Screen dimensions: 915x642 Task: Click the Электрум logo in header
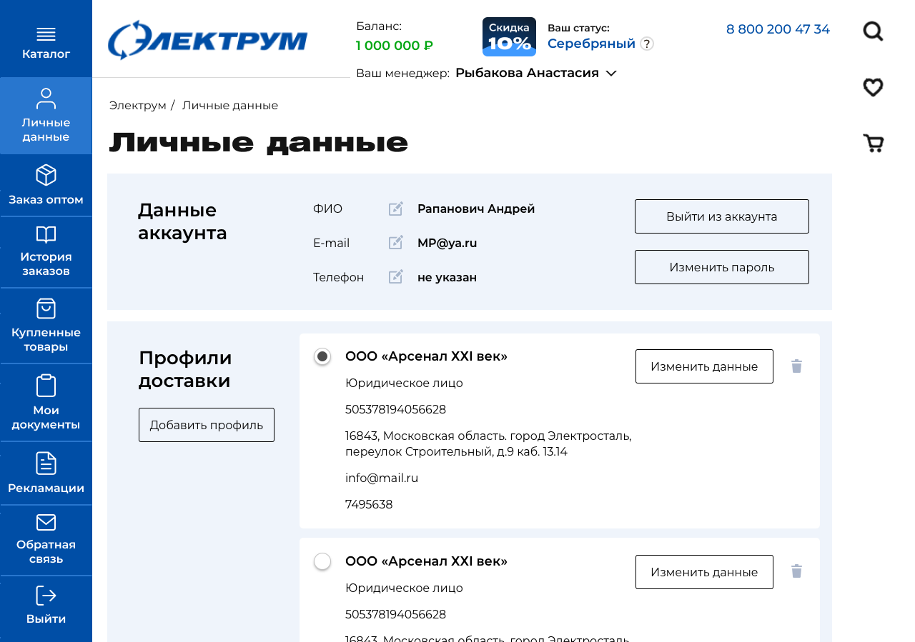tap(207, 40)
